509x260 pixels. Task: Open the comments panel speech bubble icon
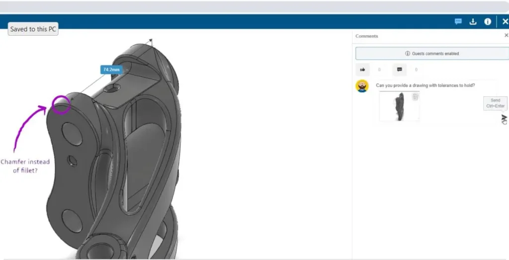[x=458, y=22]
